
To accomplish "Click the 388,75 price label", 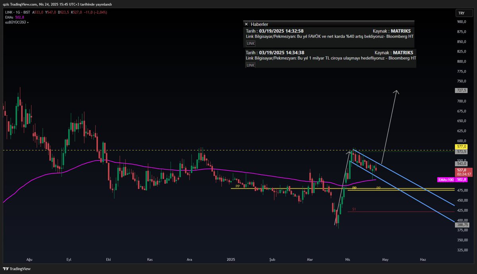I will [x=462, y=225].
